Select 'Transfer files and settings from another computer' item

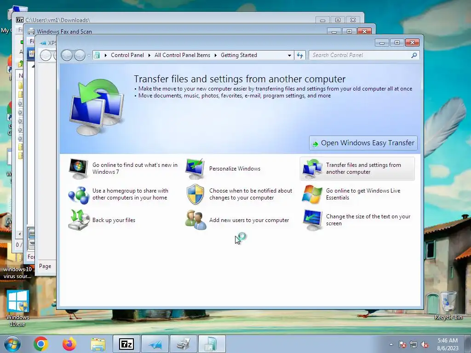point(357,168)
